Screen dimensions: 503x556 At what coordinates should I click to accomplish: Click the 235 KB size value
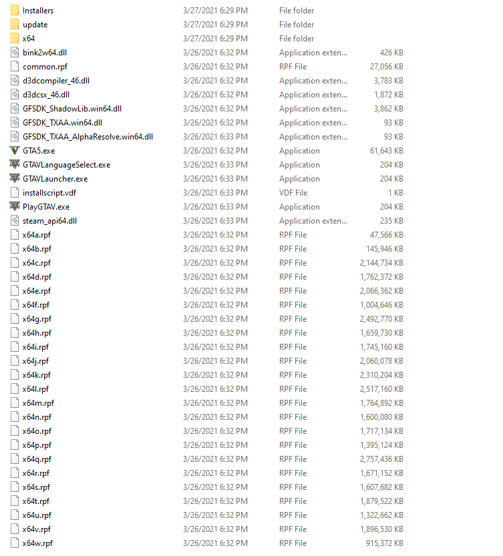391,220
